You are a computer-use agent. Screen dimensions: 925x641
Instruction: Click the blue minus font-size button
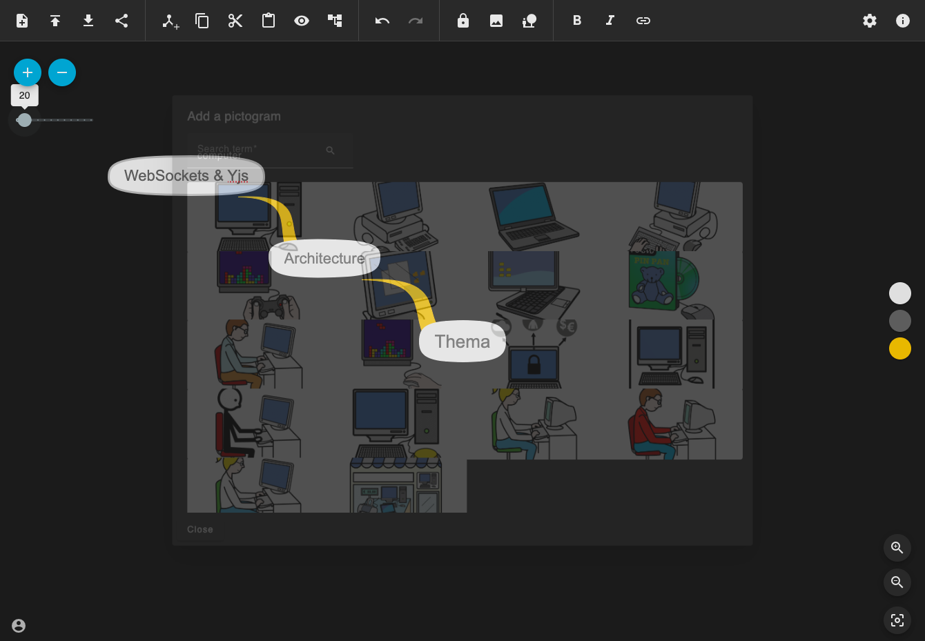[x=62, y=72]
